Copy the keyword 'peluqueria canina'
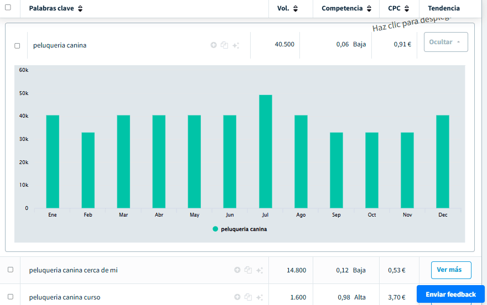Screen dimensions: 487x305 pyautogui.click(x=224, y=45)
